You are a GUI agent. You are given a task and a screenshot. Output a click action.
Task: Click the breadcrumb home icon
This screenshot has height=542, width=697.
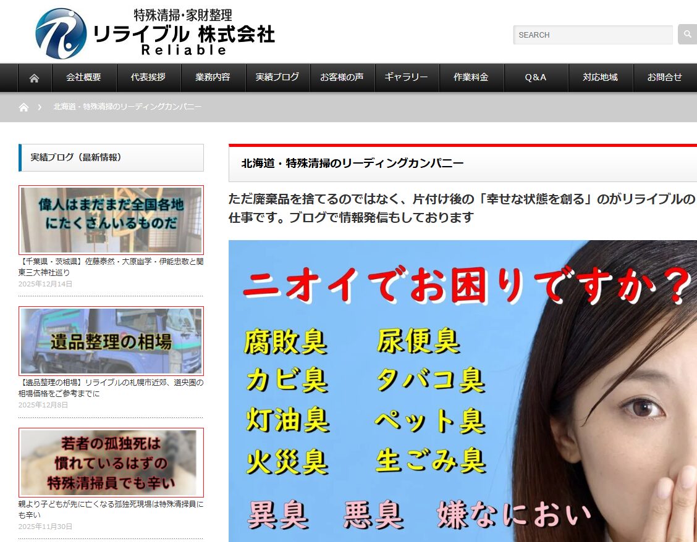pos(23,107)
